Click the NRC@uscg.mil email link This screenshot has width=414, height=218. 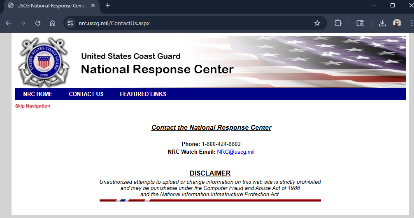[236, 152]
